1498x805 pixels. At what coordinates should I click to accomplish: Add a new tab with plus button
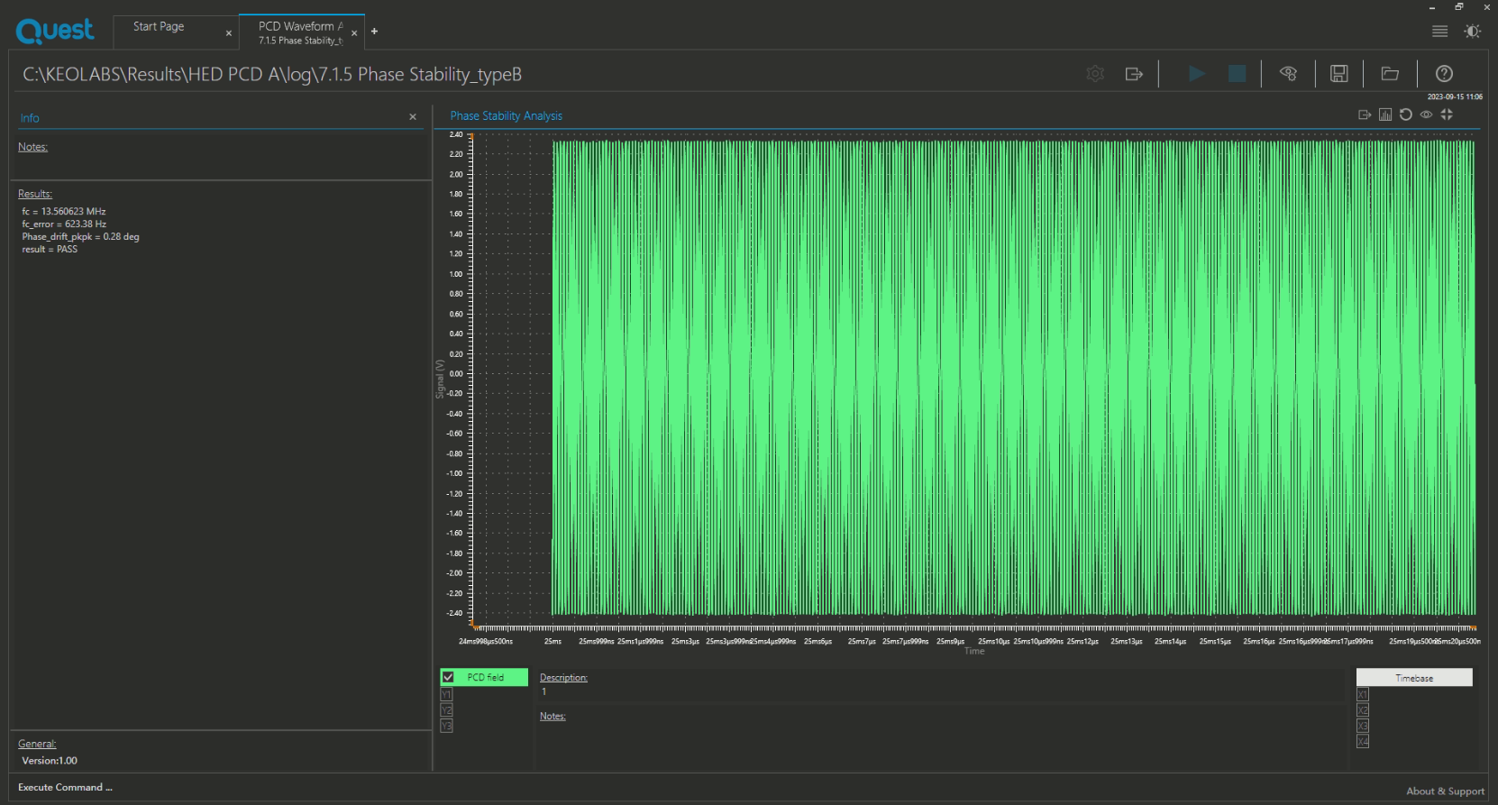(374, 32)
